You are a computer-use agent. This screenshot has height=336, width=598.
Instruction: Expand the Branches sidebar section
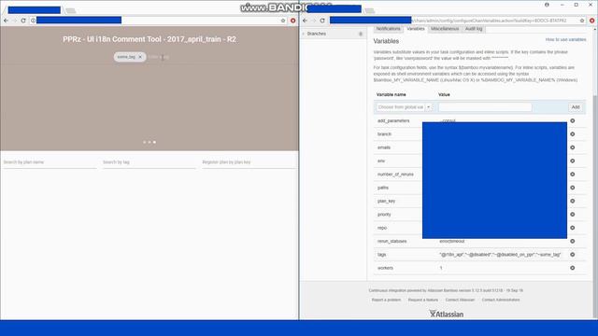pos(304,34)
